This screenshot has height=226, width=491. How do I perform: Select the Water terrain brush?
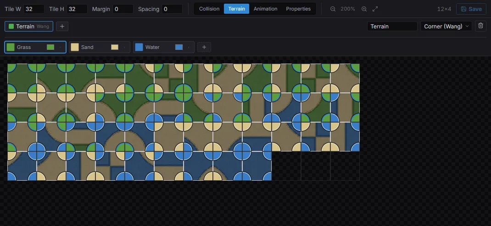coord(164,47)
